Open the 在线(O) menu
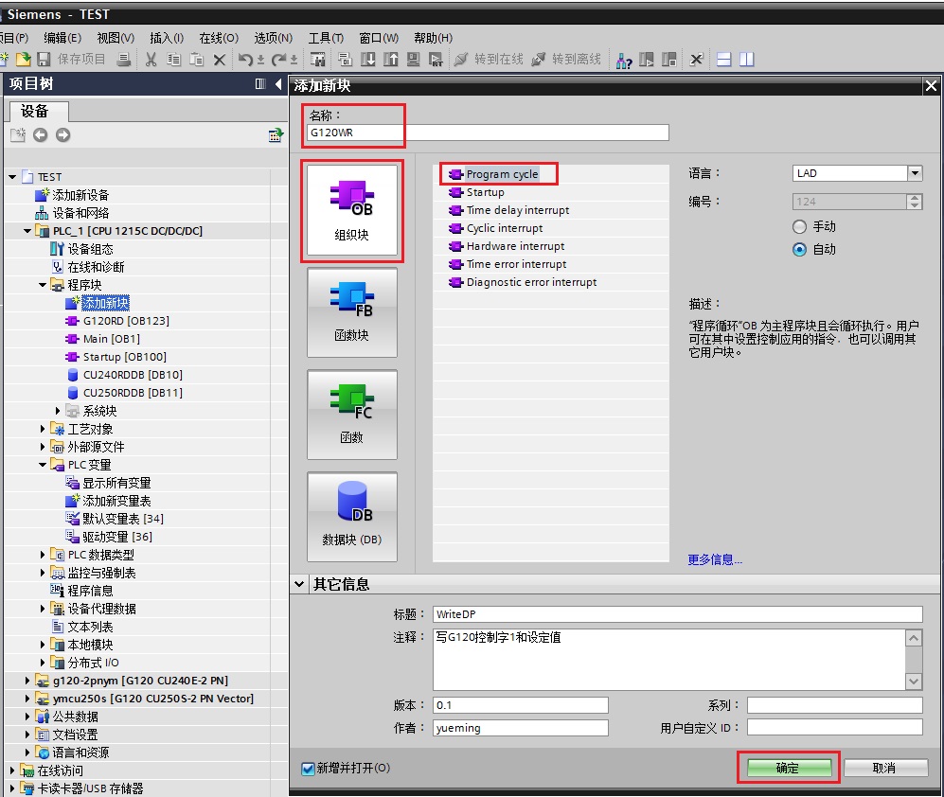The width and height of the screenshot is (944, 797). pyautogui.click(x=219, y=38)
